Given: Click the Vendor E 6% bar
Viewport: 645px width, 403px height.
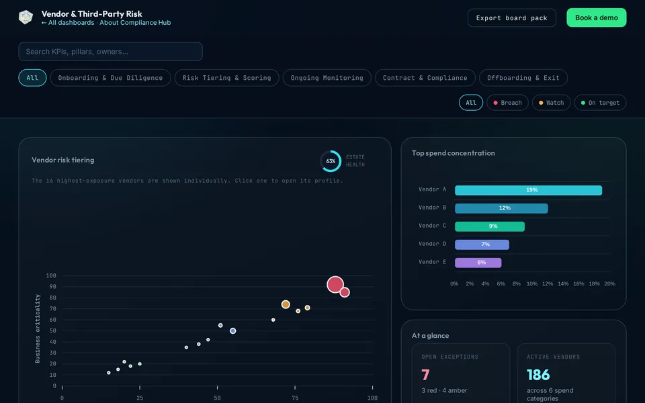Looking at the screenshot, I should [x=478, y=263].
